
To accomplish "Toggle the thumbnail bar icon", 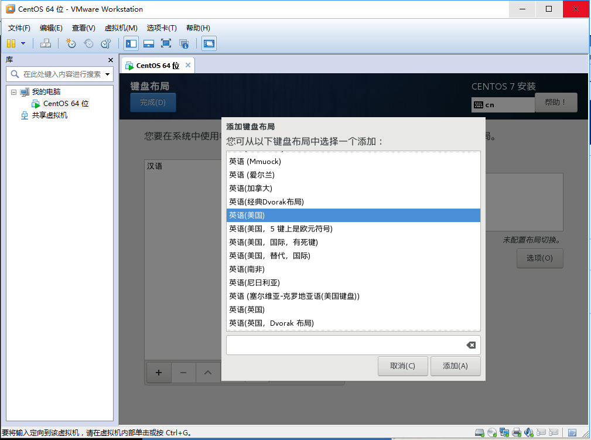I will (x=149, y=43).
